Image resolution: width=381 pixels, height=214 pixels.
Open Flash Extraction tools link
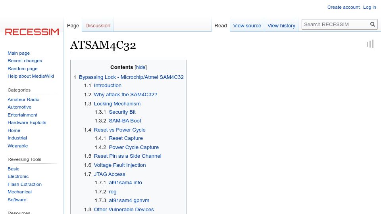[25, 184]
